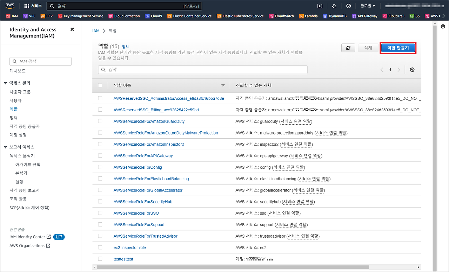Open the notifications bell icon
The width and height of the screenshot is (449, 272).
(x=334, y=6)
